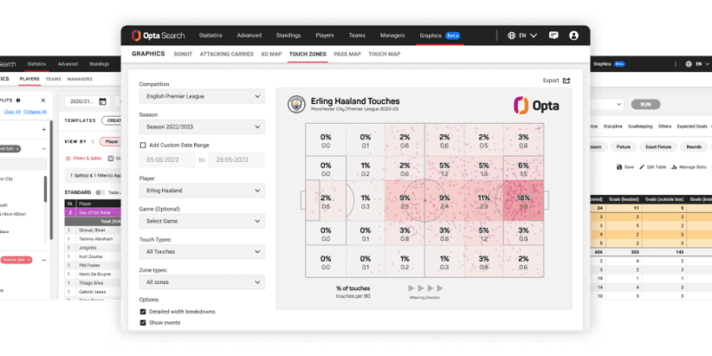Enable the Add Custom Date Range checkbox
Screen dimensions: 712x356
coord(143,144)
